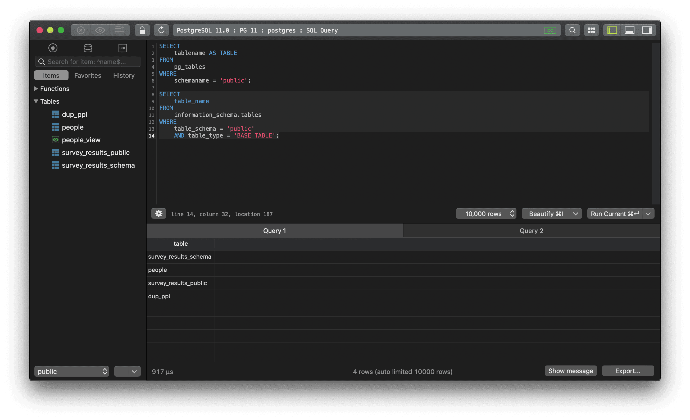Toggle the right sidebar panel

(647, 30)
